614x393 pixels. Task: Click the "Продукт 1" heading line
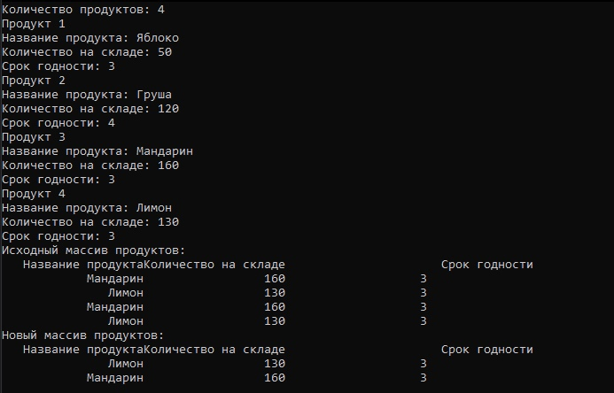pos(33,24)
